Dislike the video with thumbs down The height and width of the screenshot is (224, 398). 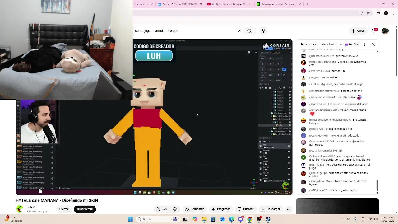point(175,209)
